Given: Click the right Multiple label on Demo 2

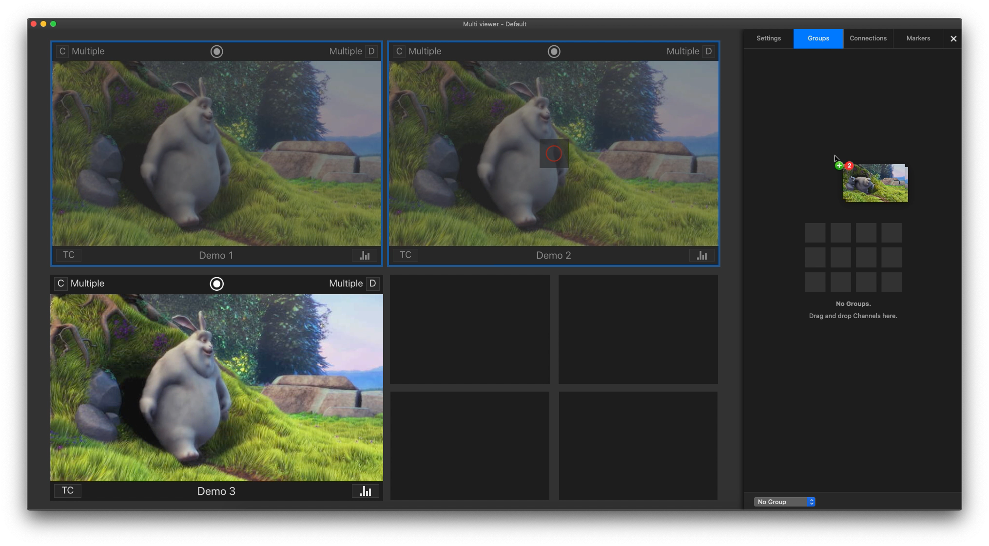Looking at the screenshot, I should click(x=683, y=51).
